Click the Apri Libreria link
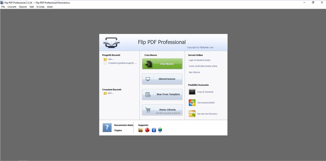The image size is (326, 161). (194, 72)
